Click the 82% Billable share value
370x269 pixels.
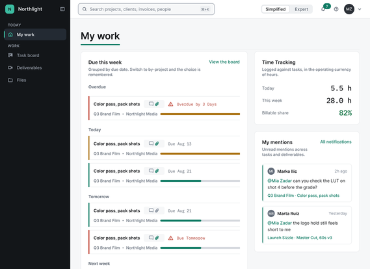pyautogui.click(x=345, y=113)
